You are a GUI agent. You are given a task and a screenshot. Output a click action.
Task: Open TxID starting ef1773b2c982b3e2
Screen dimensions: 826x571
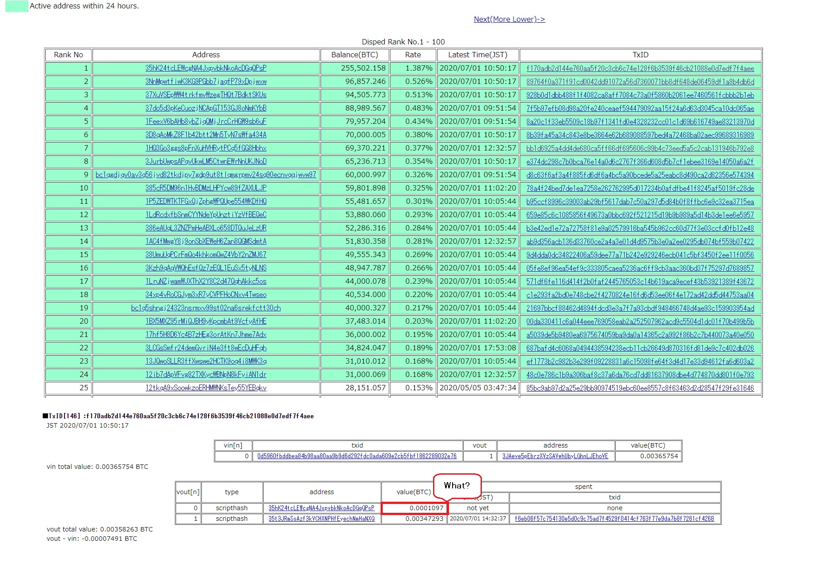pyautogui.click(x=640, y=361)
